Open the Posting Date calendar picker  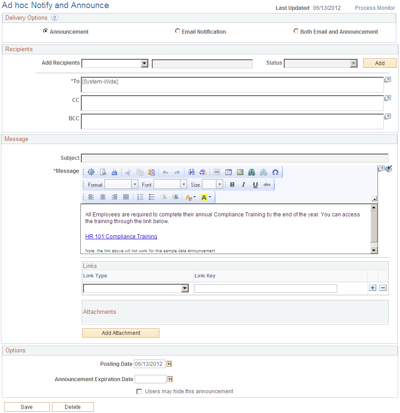169,364
